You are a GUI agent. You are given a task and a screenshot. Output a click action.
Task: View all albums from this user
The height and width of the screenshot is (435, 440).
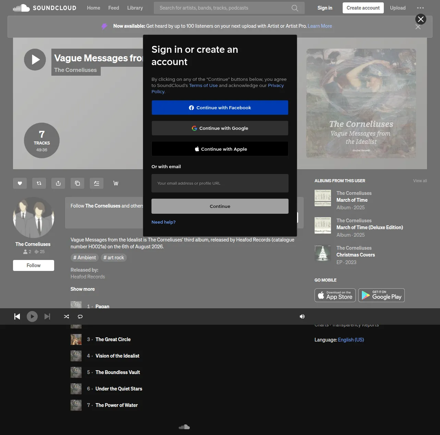[x=420, y=181]
